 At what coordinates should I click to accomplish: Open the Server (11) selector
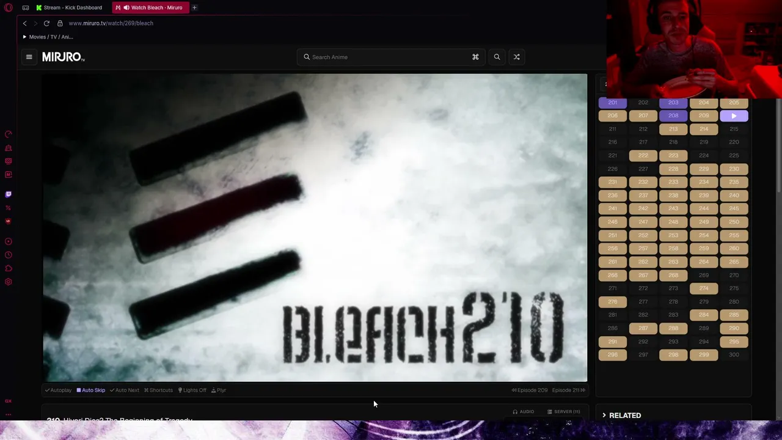pos(564,411)
